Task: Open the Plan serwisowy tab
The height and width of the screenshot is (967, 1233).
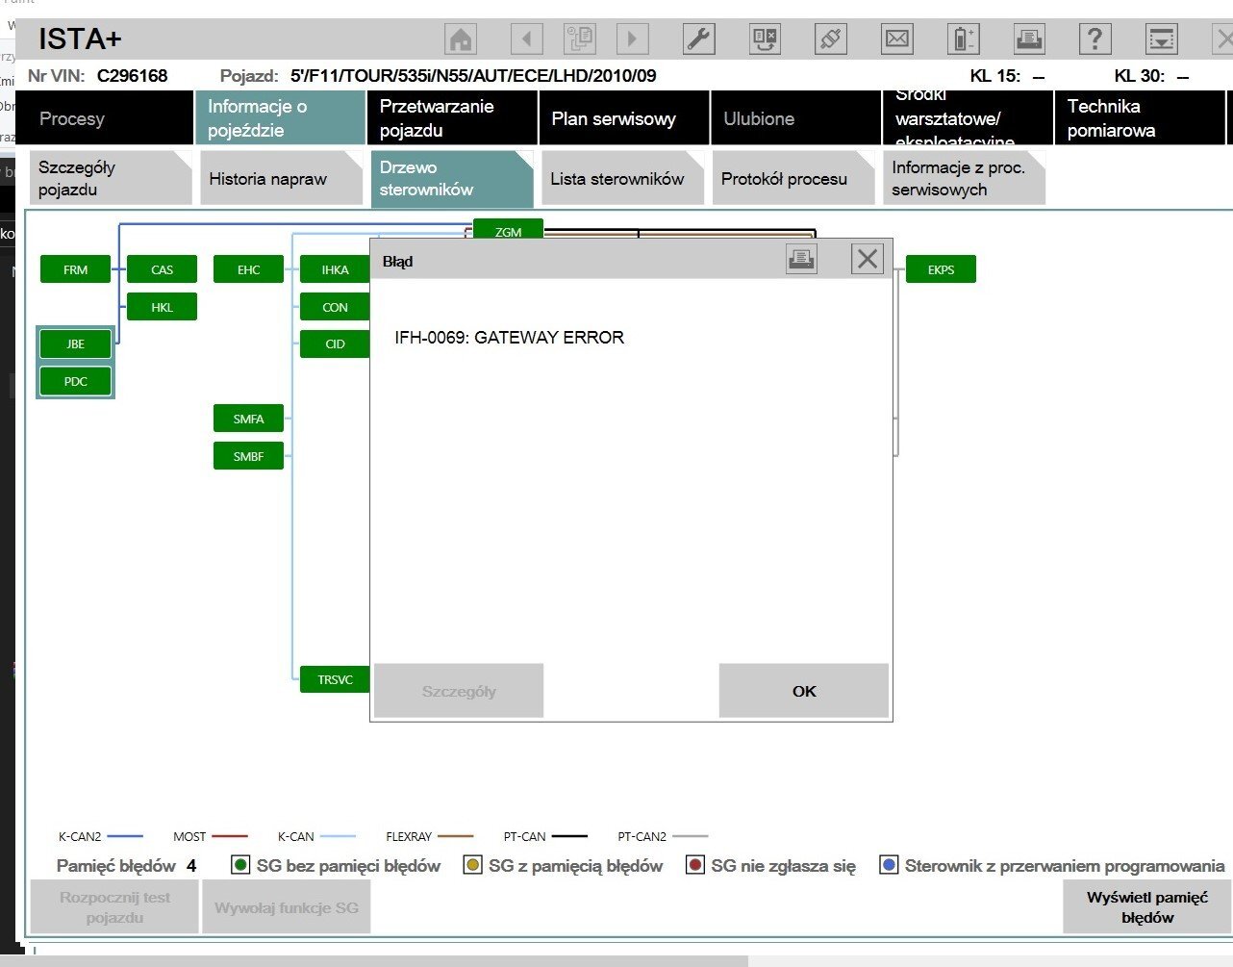Action: click(x=624, y=118)
